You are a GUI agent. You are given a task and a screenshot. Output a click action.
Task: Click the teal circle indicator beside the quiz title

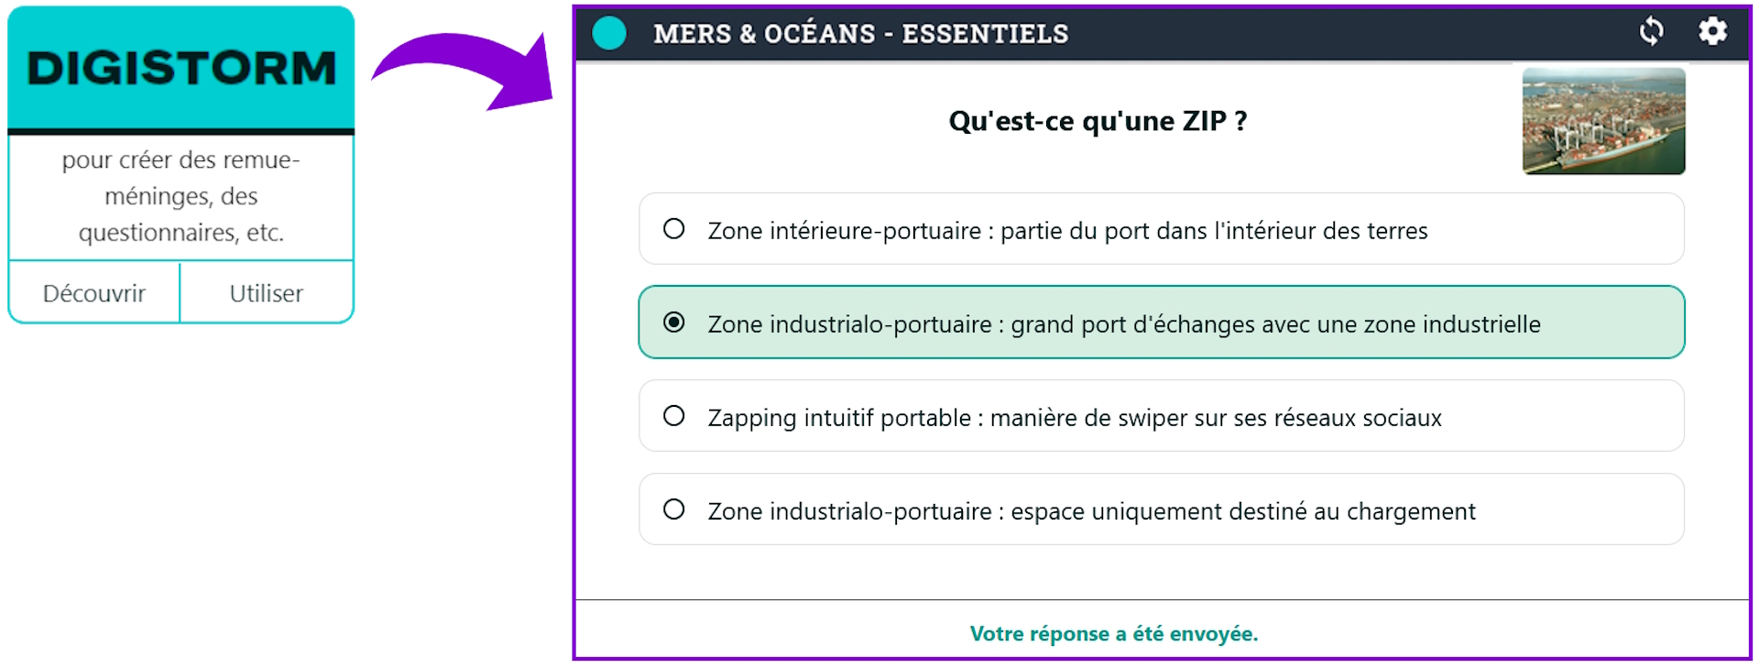pyautogui.click(x=608, y=33)
